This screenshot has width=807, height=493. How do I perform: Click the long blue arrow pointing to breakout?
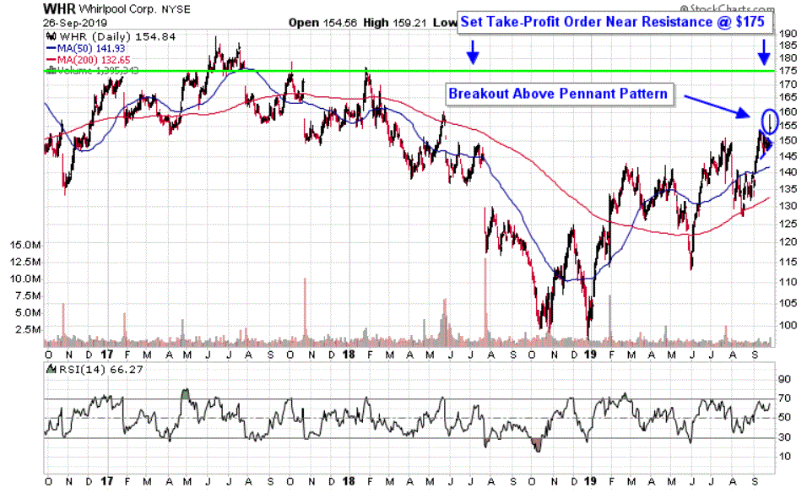click(716, 106)
